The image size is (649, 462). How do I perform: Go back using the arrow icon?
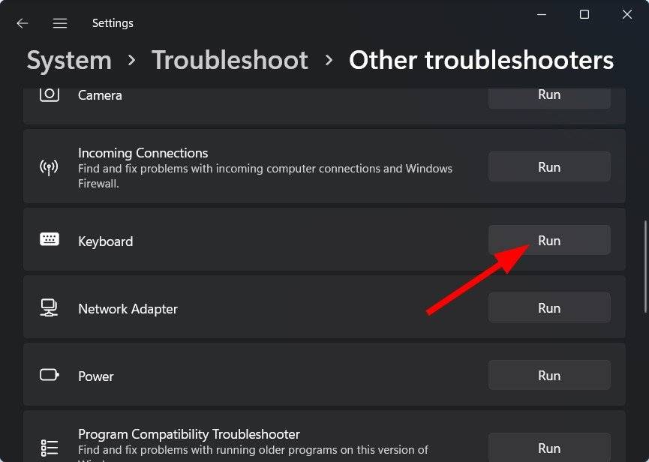[22, 22]
